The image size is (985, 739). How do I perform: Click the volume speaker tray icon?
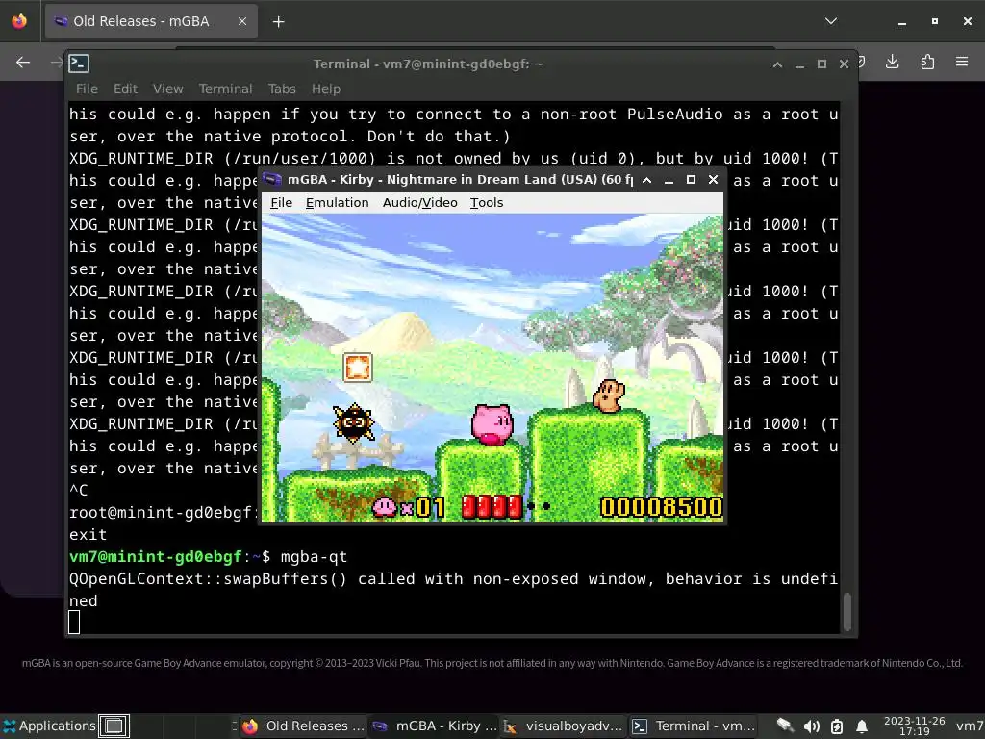click(x=811, y=726)
